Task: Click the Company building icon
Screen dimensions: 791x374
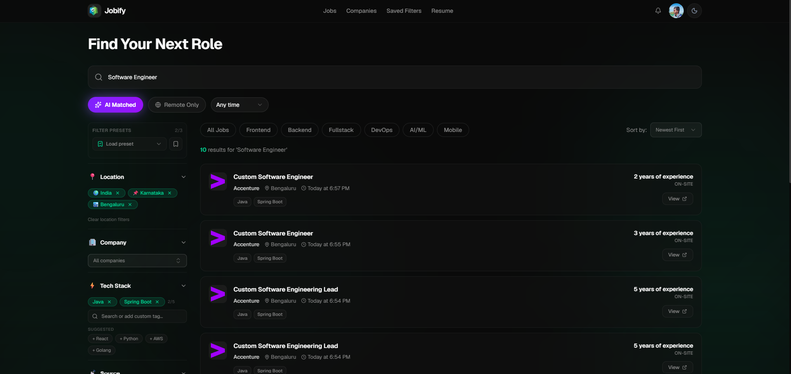Action: click(92, 242)
